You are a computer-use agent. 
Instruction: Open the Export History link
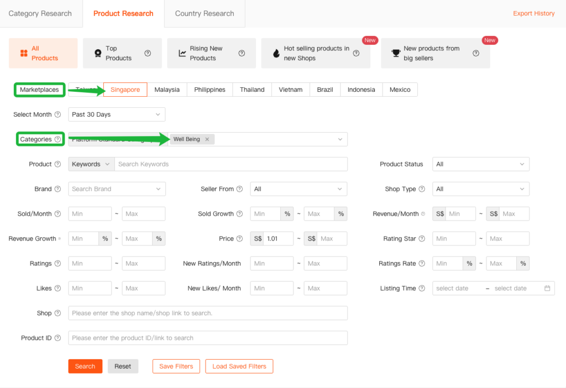tap(533, 13)
